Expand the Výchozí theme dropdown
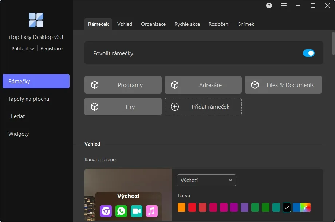This screenshot has width=335, height=222. click(x=206, y=180)
